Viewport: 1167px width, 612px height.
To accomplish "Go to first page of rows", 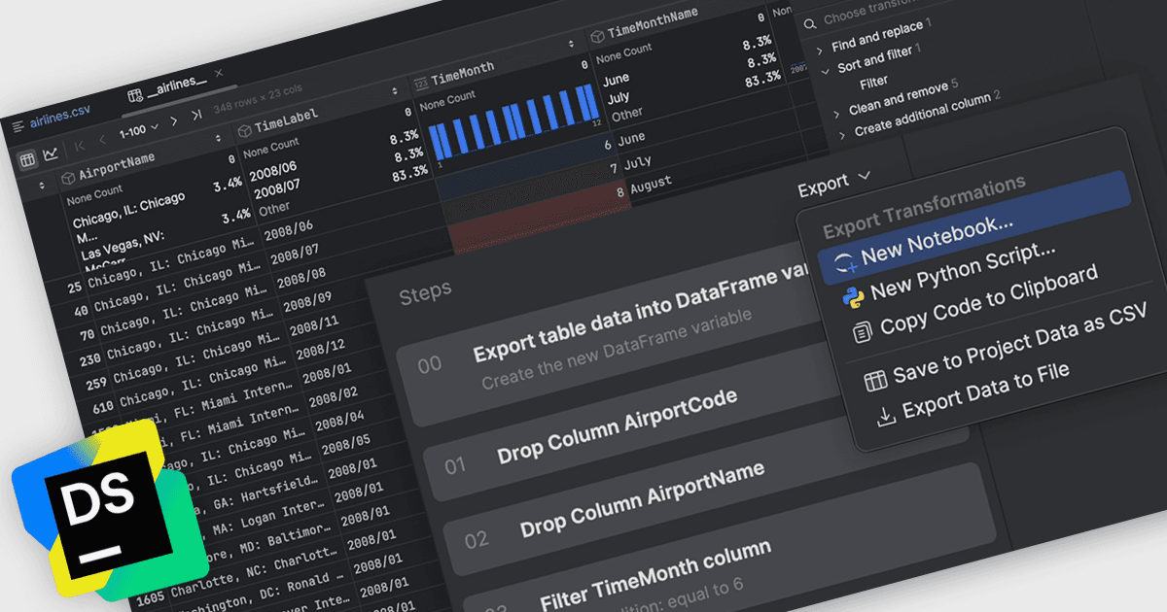I will point(80,145).
